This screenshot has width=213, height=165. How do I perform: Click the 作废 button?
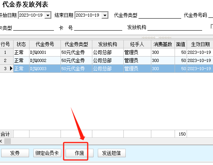click(80, 153)
